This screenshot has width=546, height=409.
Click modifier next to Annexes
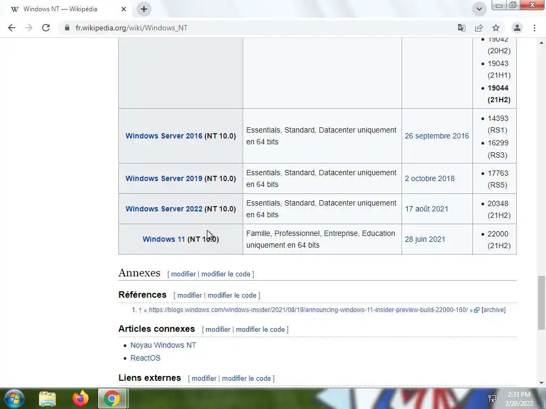pos(183,274)
